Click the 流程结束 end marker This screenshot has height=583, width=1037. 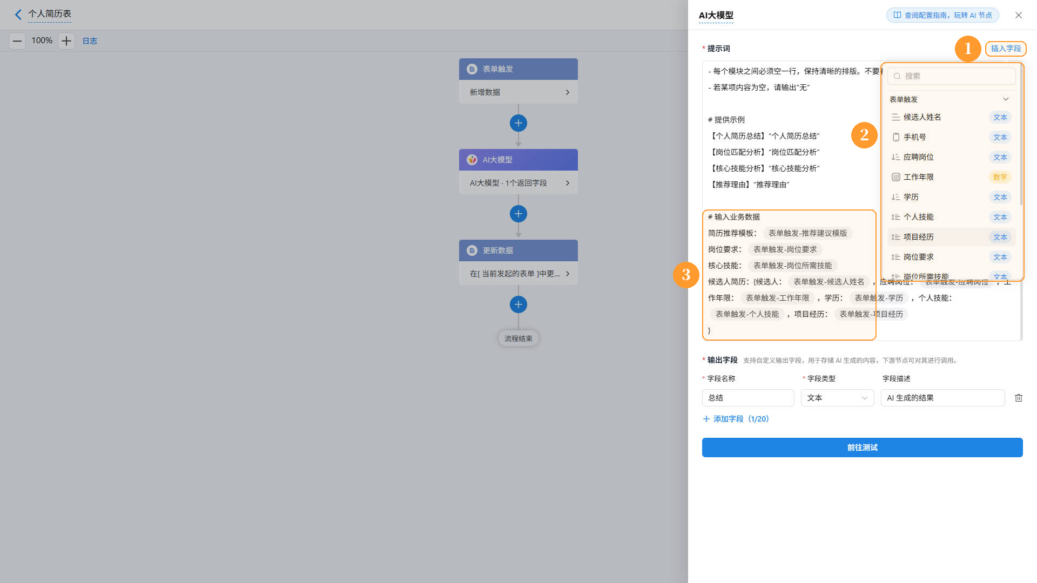[518, 338]
